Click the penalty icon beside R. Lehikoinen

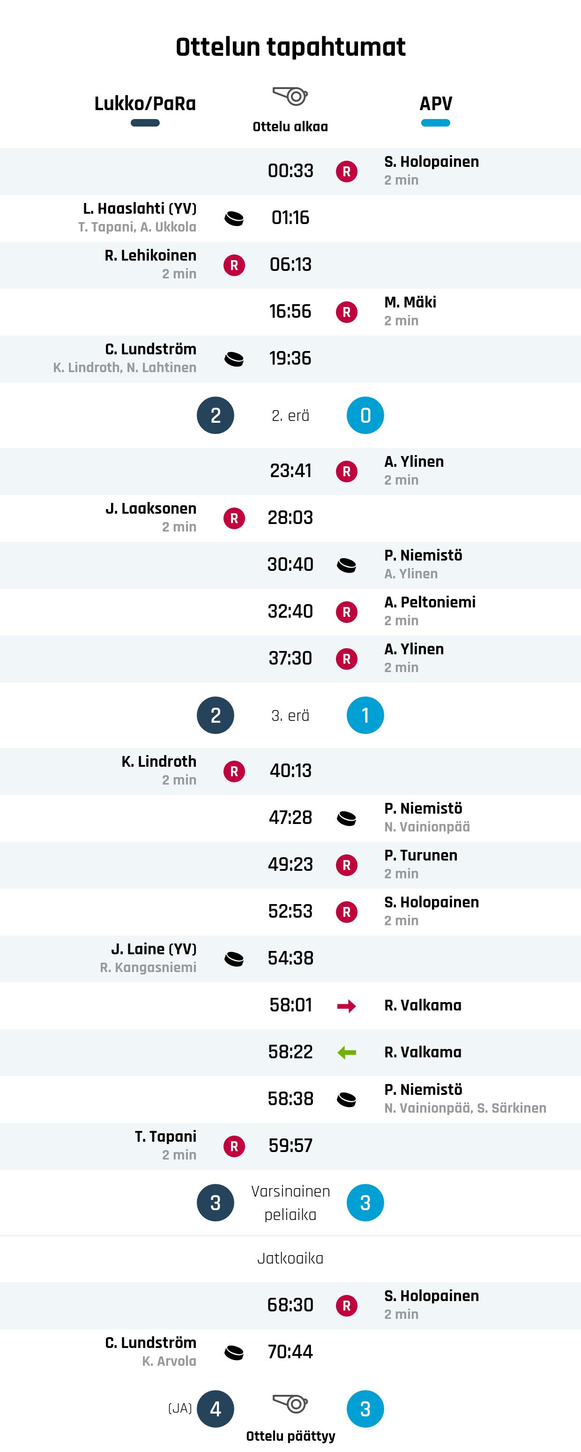coord(234,265)
